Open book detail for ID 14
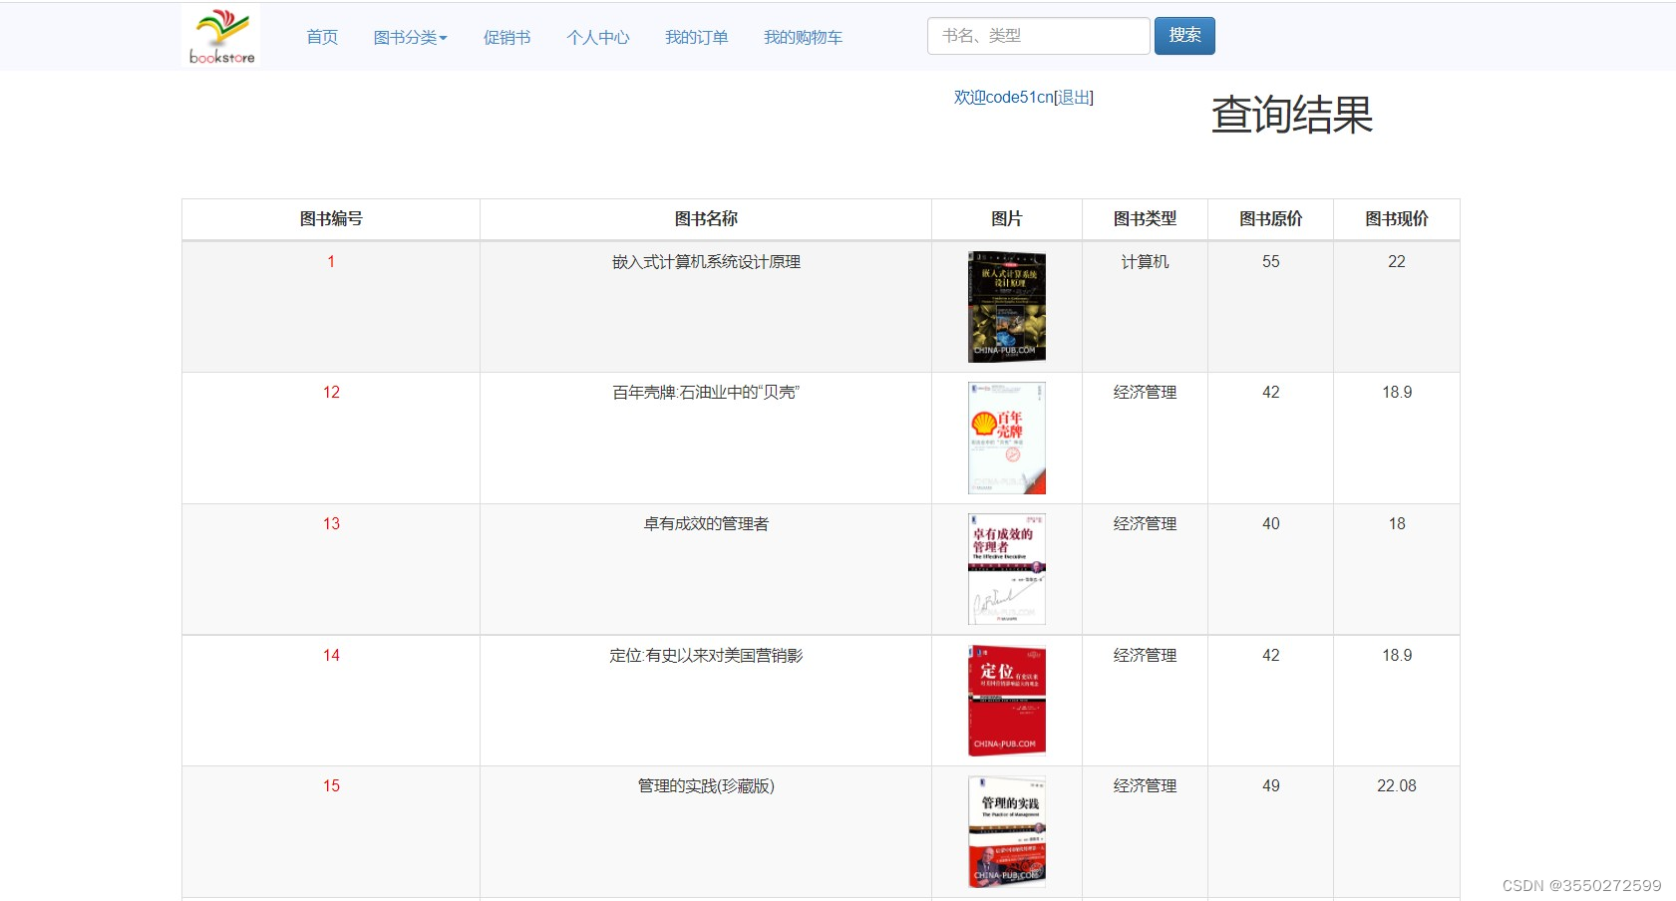The width and height of the screenshot is (1676, 901). pyautogui.click(x=330, y=655)
